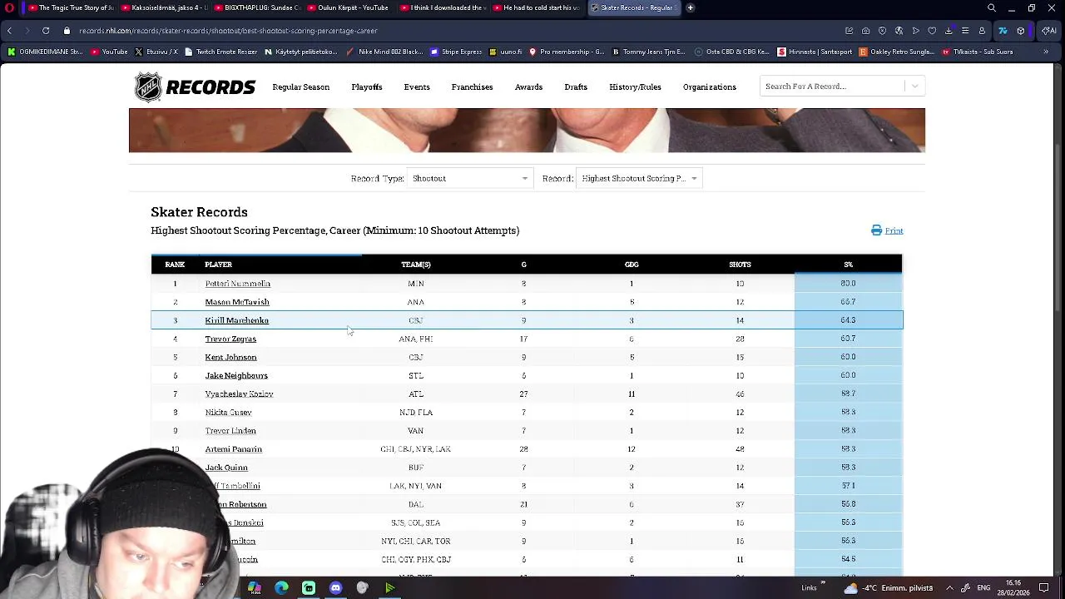This screenshot has width=1065, height=599.
Task: Open the Opera AI button
Action: click(1048, 31)
